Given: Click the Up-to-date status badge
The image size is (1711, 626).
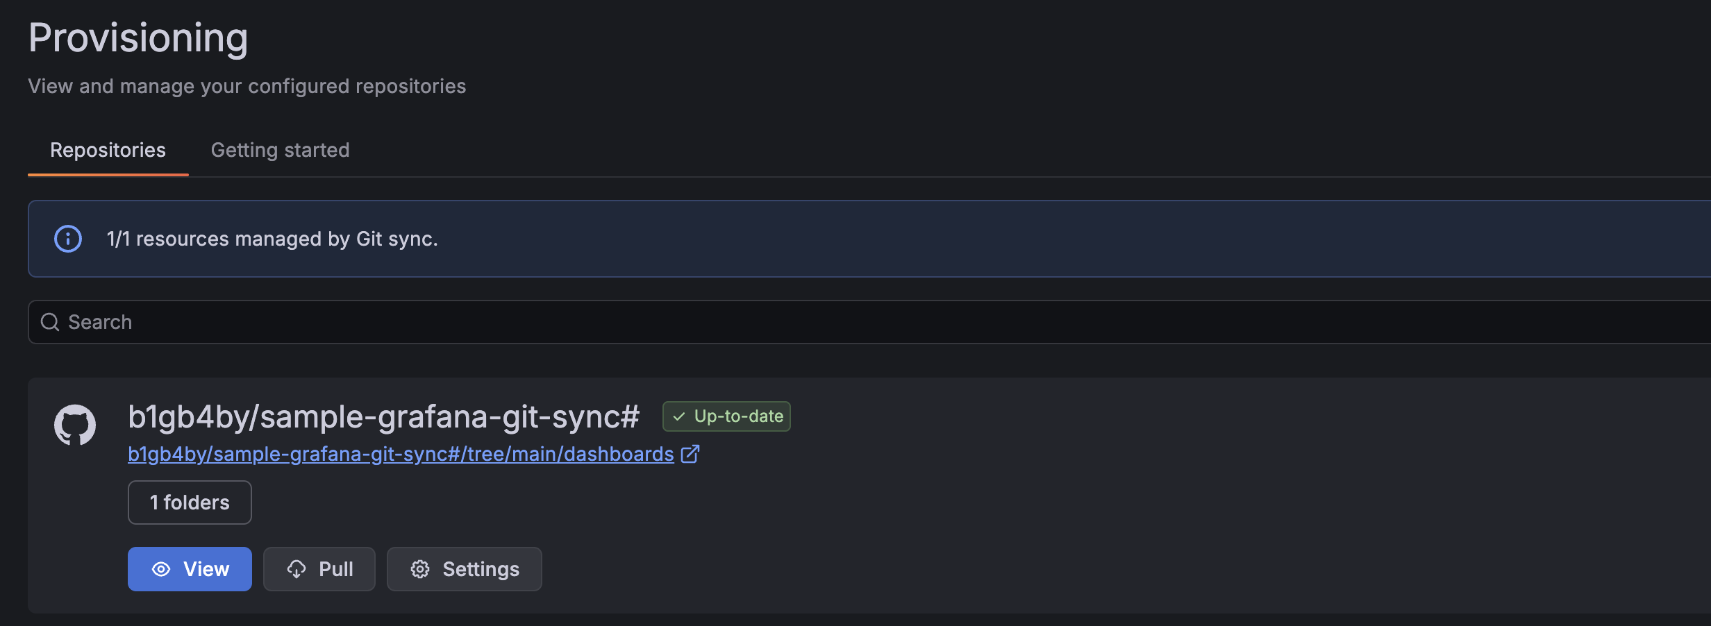Looking at the screenshot, I should click(x=726, y=416).
